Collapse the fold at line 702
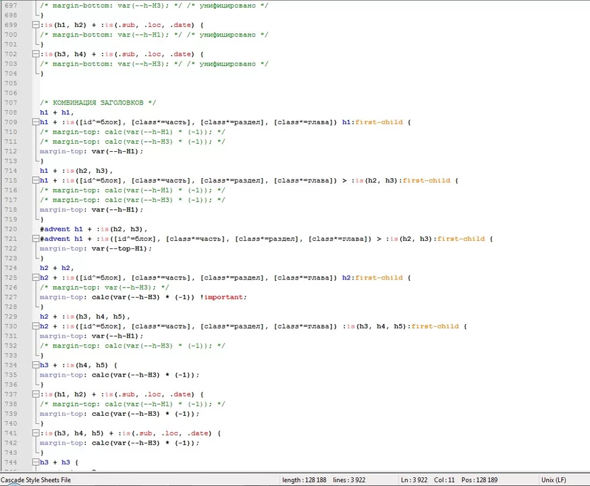This screenshot has width=590, height=486. 35,54
